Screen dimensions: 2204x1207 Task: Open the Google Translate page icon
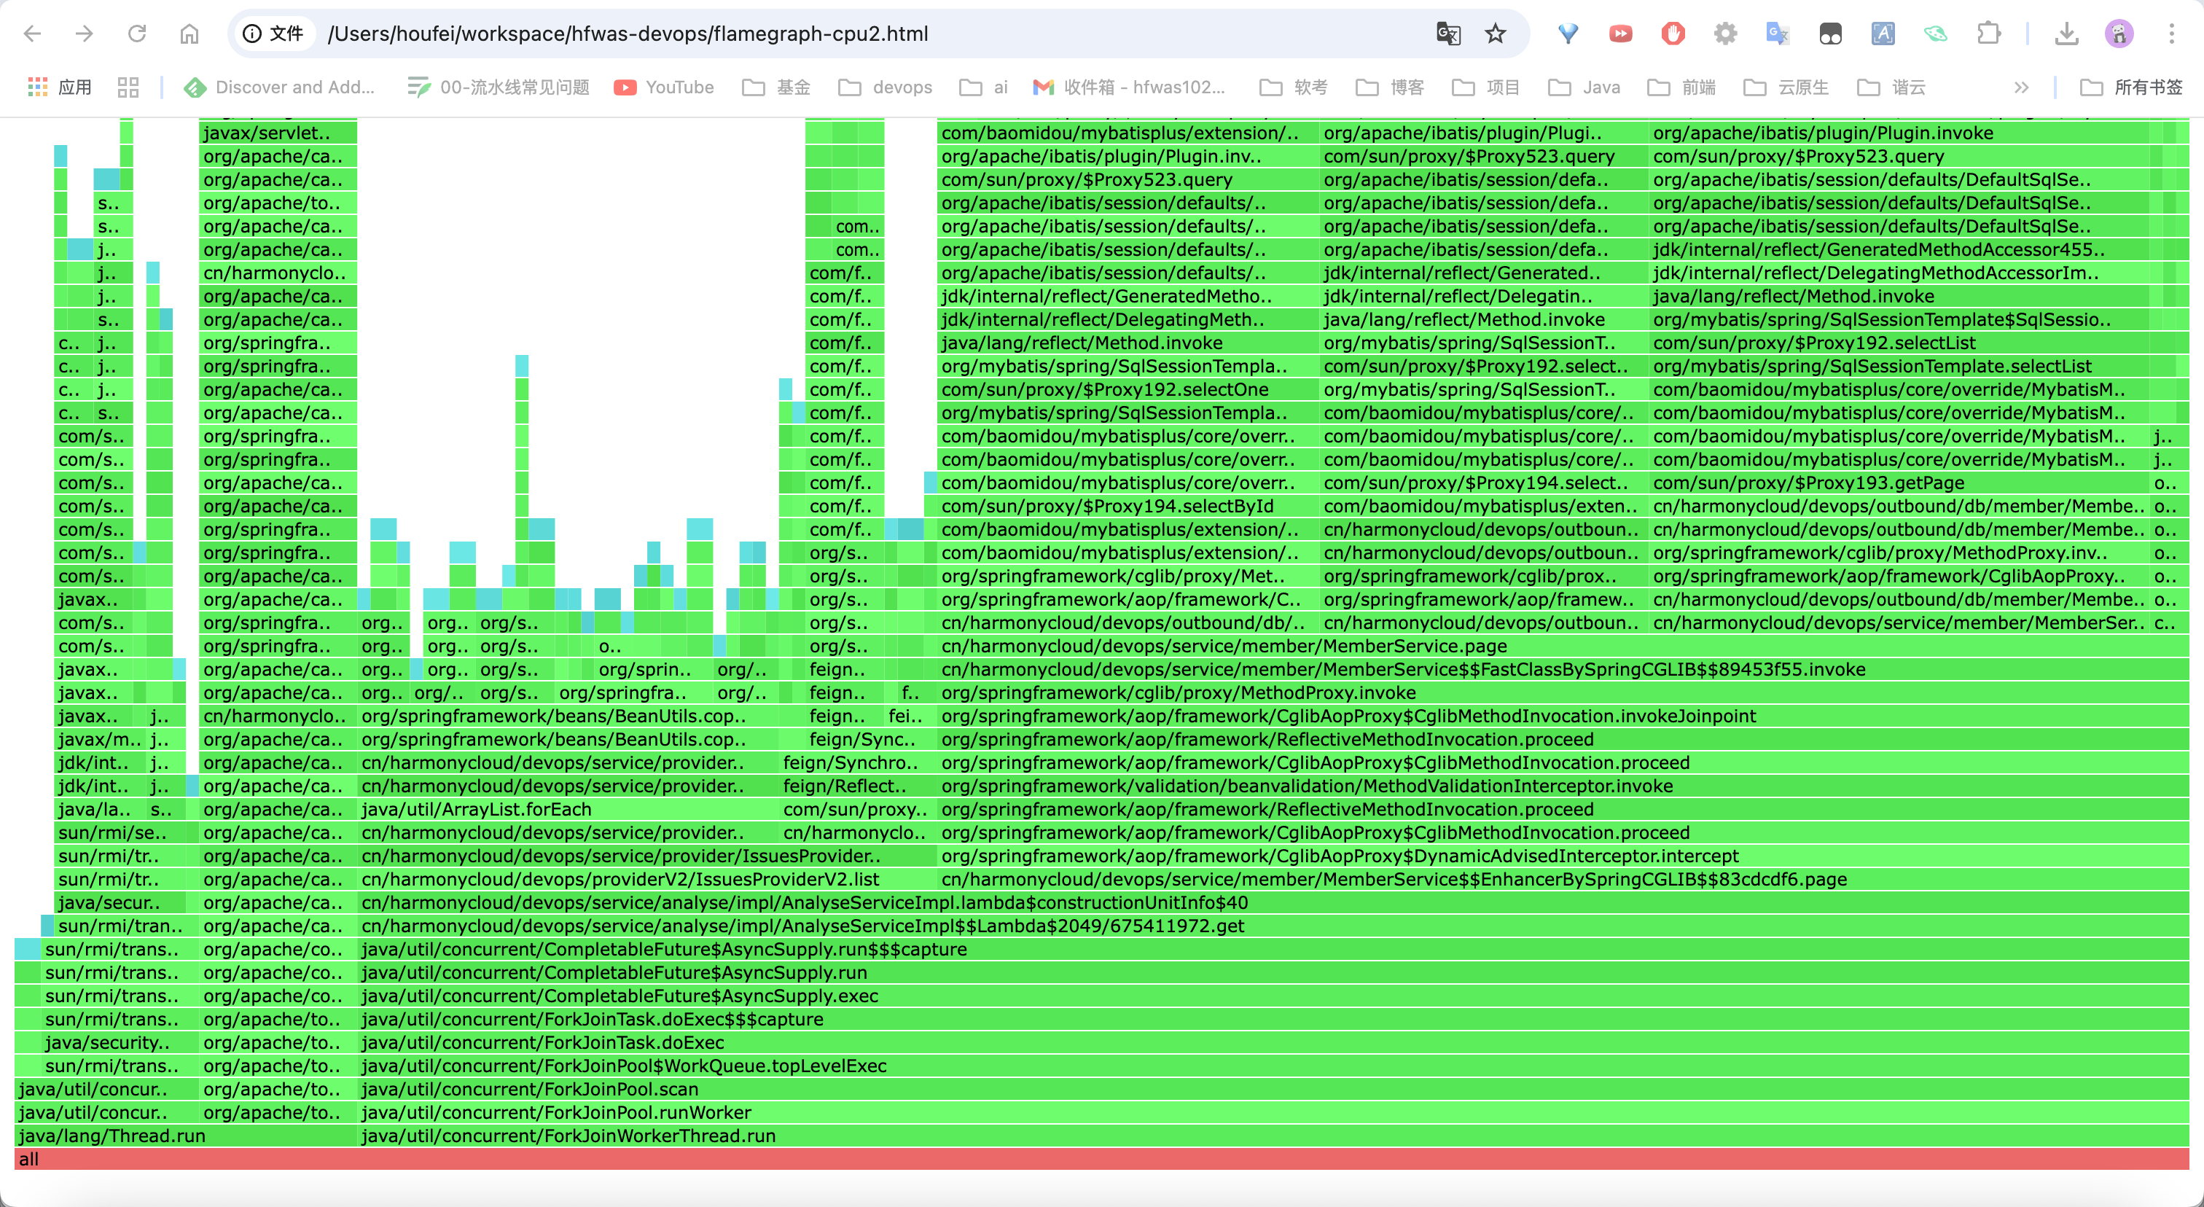tap(1447, 34)
